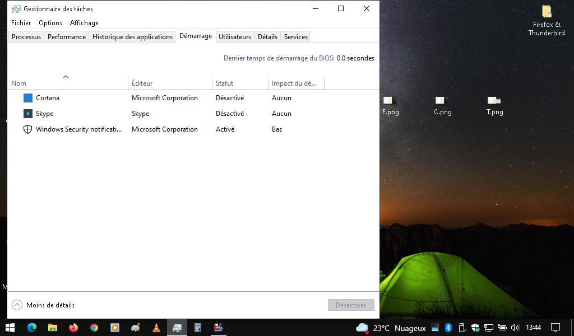
Task: Open File Explorer from taskbar
Action: pyautogui.click(x=53, y=328)
